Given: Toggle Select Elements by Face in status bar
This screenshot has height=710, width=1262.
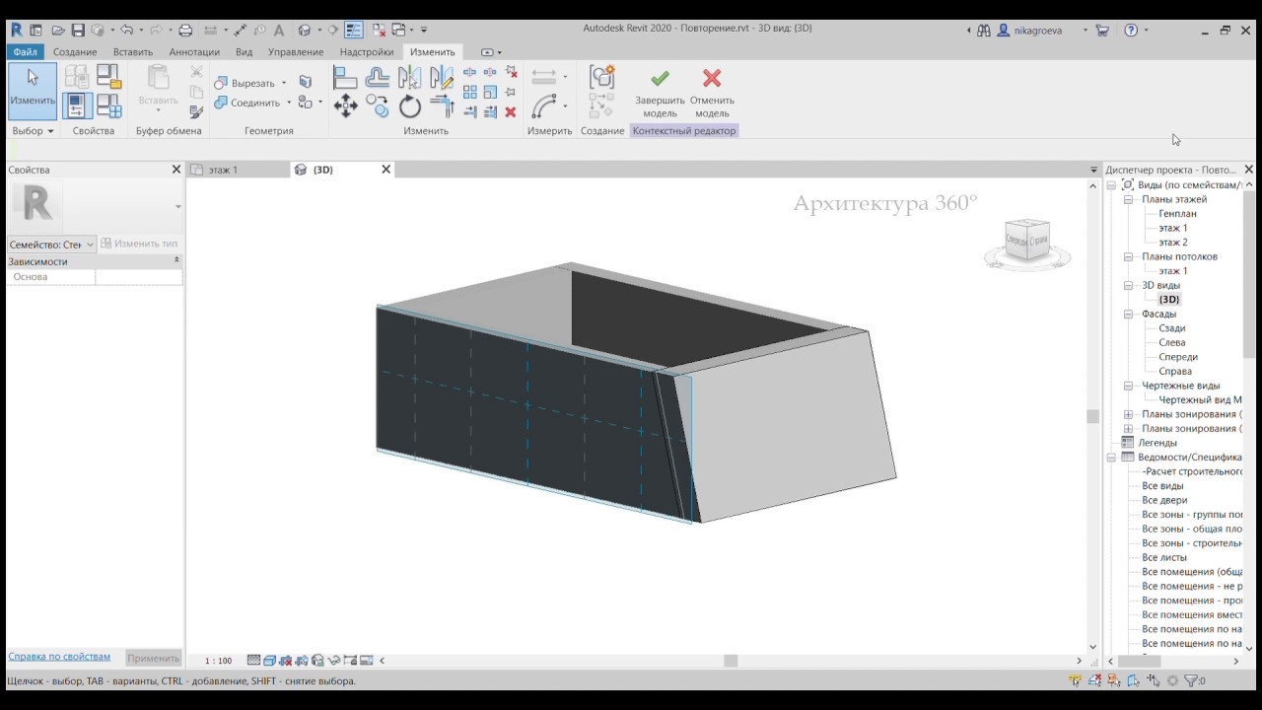Looking at the screenshot, I should (1134, 680).
